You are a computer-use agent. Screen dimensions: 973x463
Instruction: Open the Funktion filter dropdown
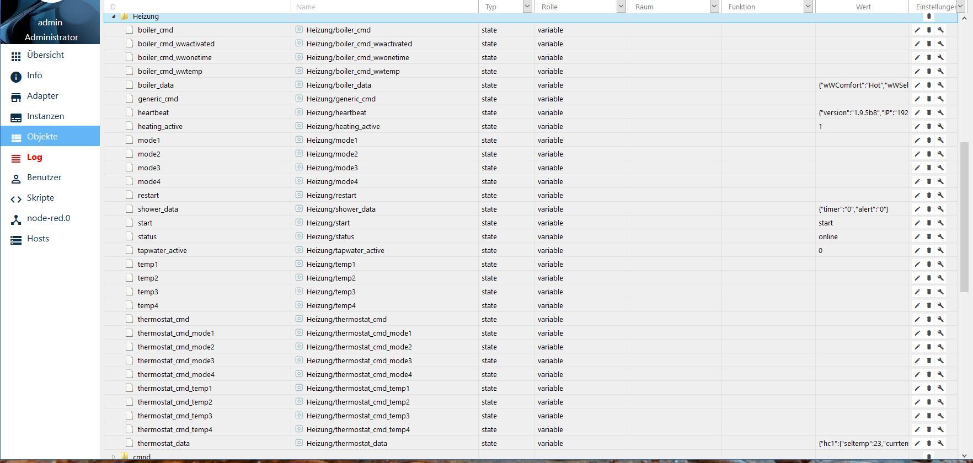808,7
